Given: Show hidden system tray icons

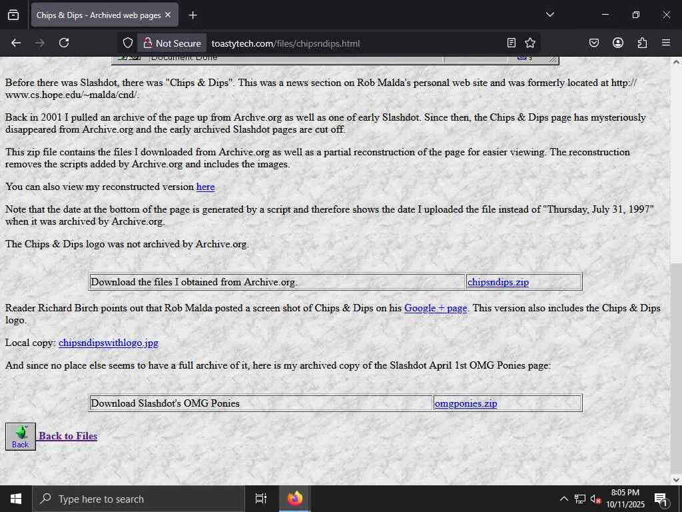Looking at the screenshot, I should coord(563,499).
